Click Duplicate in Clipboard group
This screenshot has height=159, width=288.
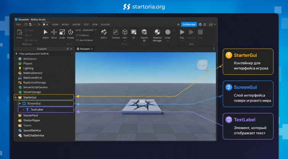pos(31,40)
